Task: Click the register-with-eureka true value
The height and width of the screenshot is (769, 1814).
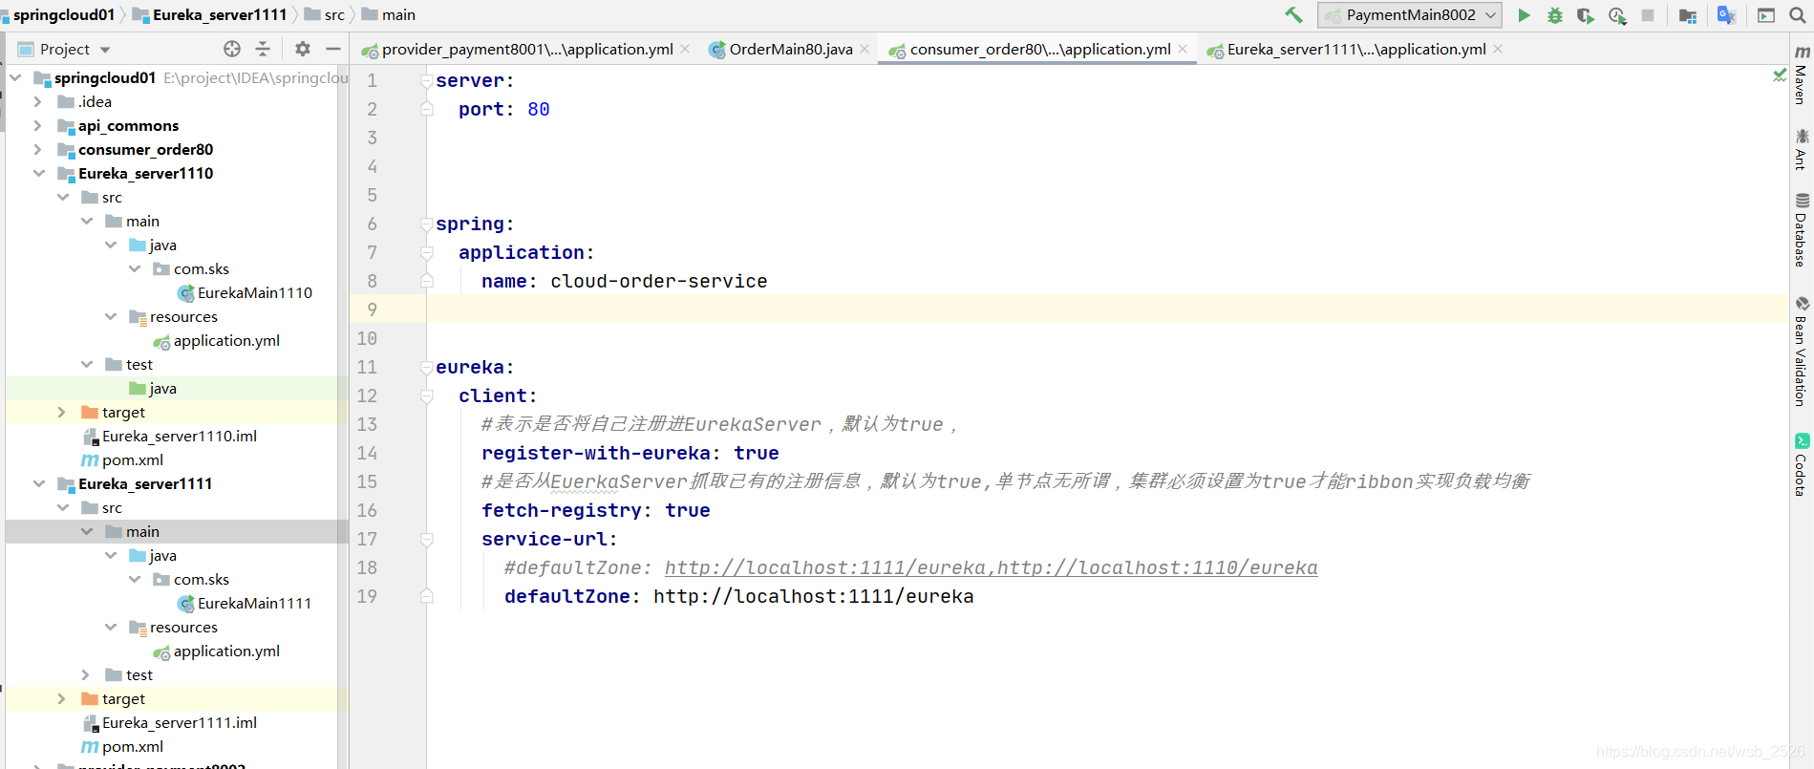Action: (757, 453)
